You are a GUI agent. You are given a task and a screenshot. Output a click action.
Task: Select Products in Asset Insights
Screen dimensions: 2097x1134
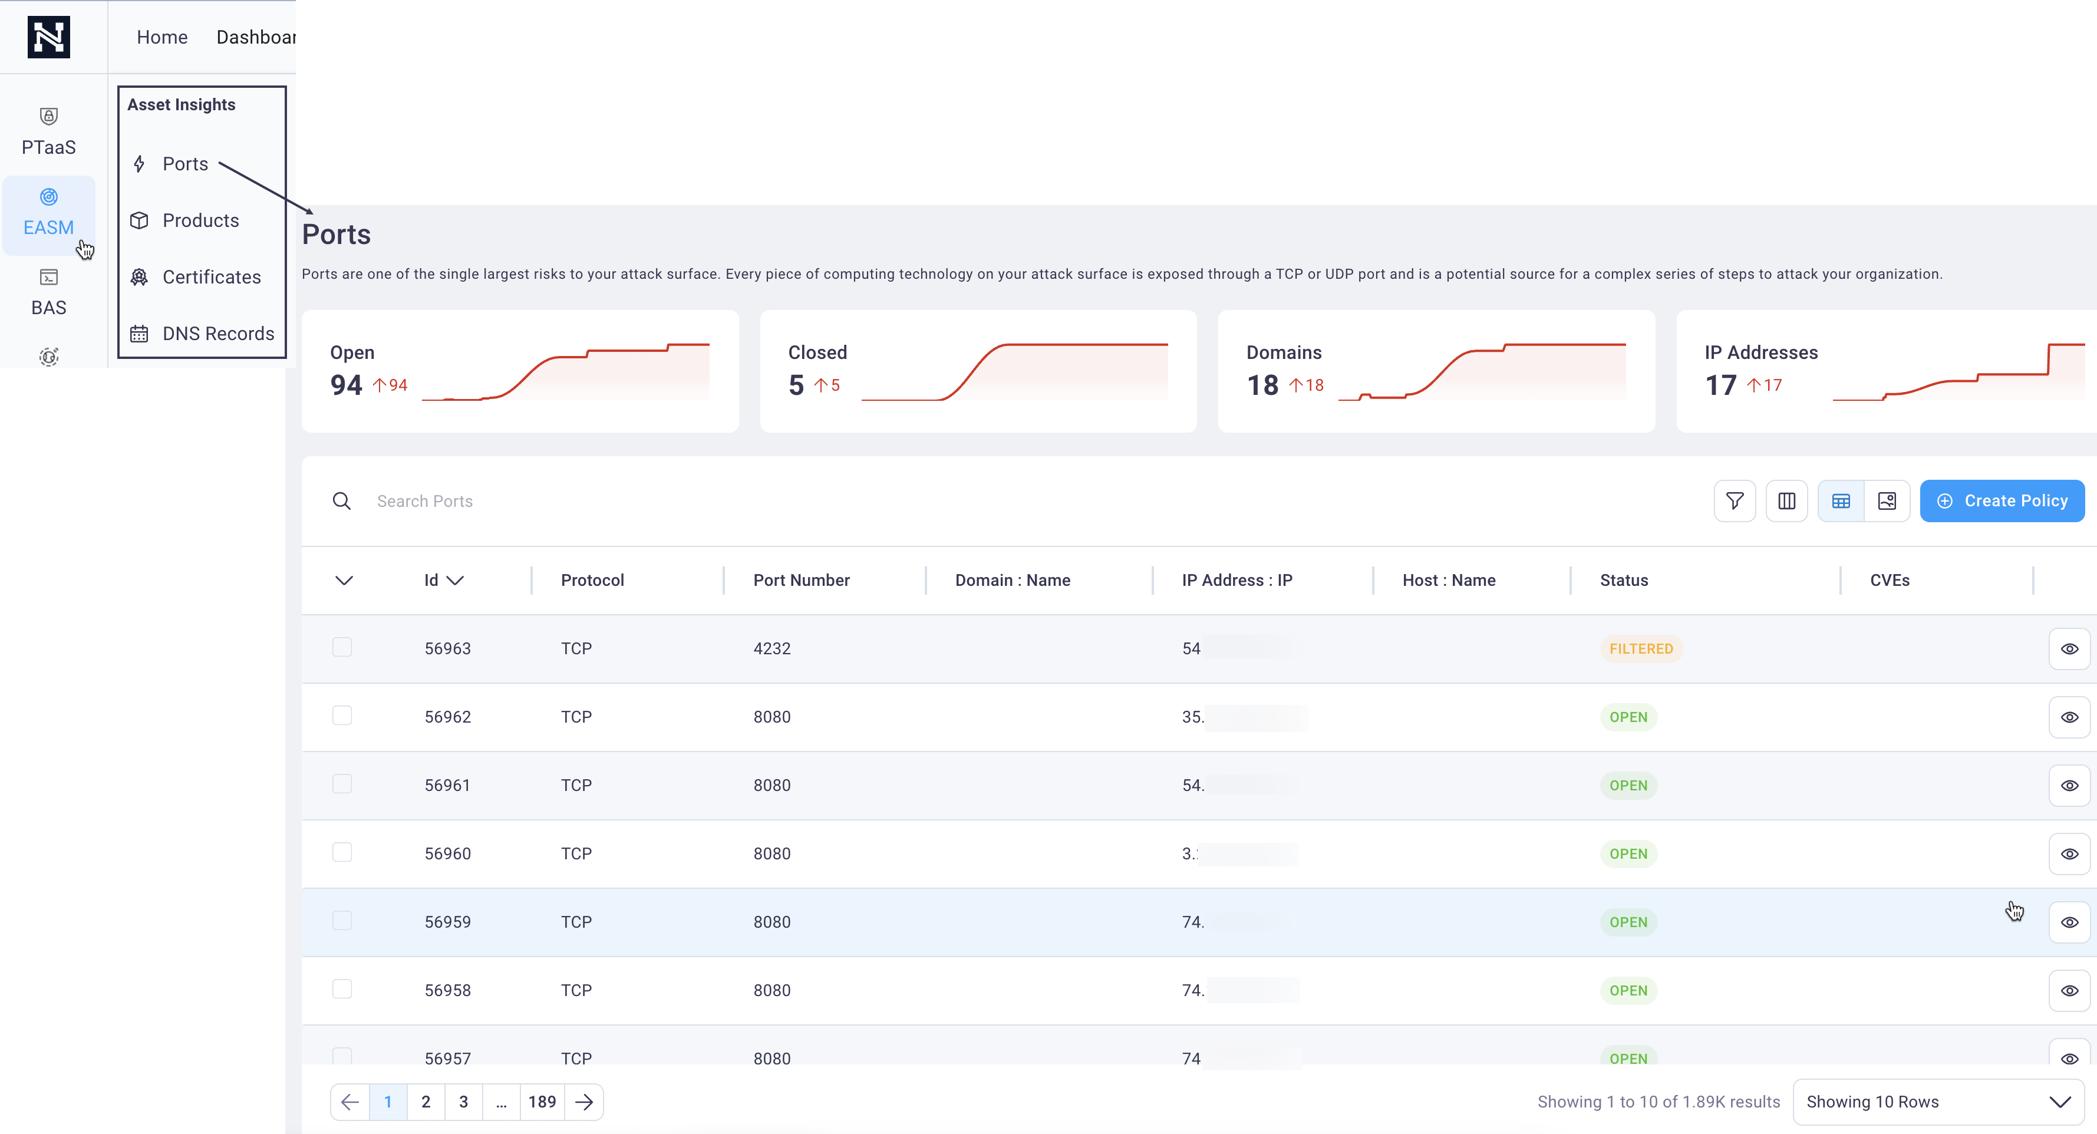201,220
